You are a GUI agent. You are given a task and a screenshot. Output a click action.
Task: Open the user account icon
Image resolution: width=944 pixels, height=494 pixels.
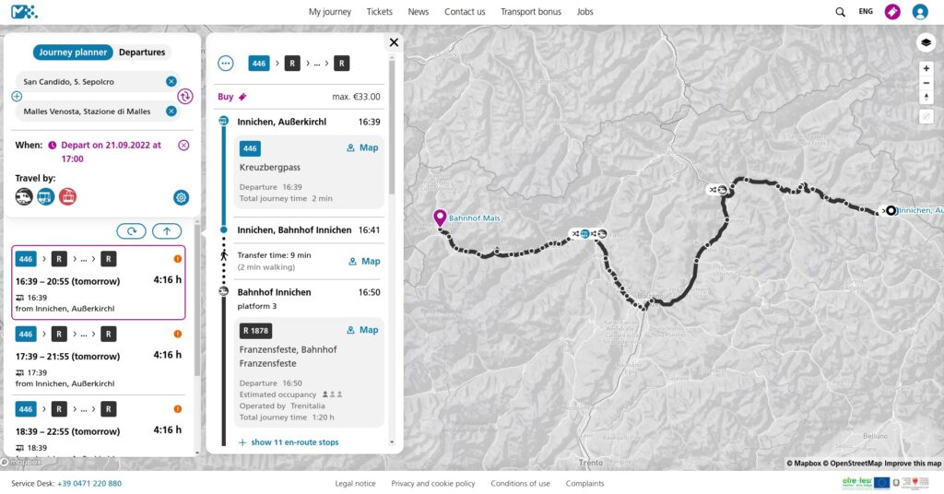[x=920, y=11]
